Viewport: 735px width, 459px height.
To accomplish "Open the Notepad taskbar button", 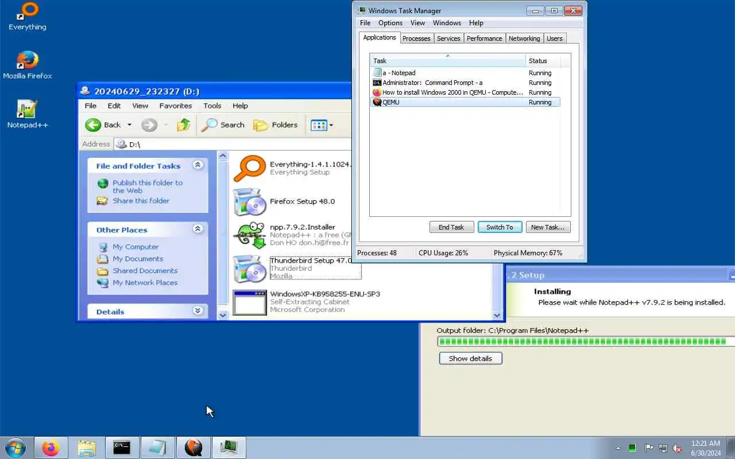I will tap(158, 448).
